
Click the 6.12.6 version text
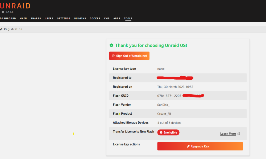tap(10, 12)
